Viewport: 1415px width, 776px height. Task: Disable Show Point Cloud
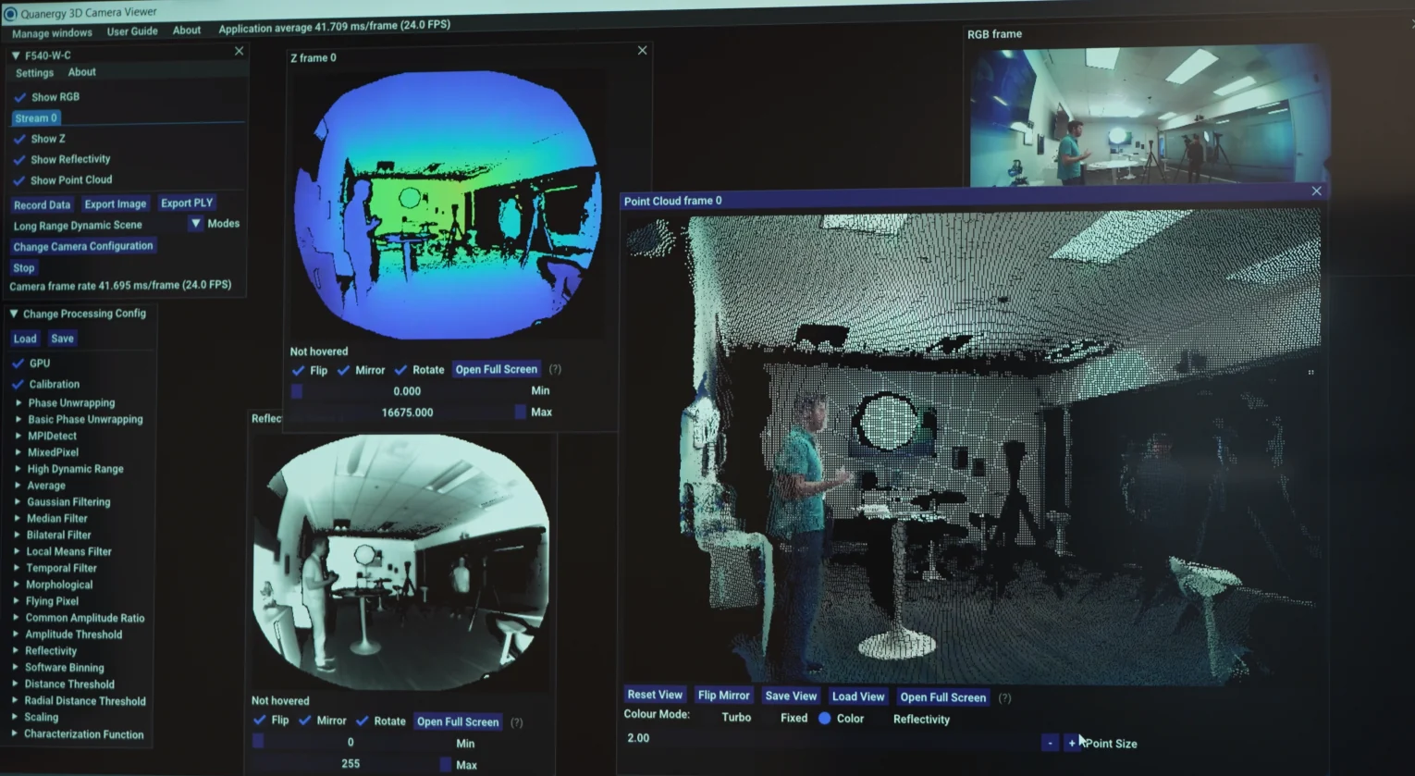click(19, 180)
